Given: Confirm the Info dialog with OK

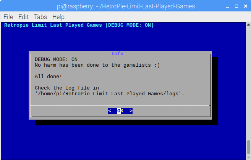Looking at the screenshot, I should click(120, 111).
